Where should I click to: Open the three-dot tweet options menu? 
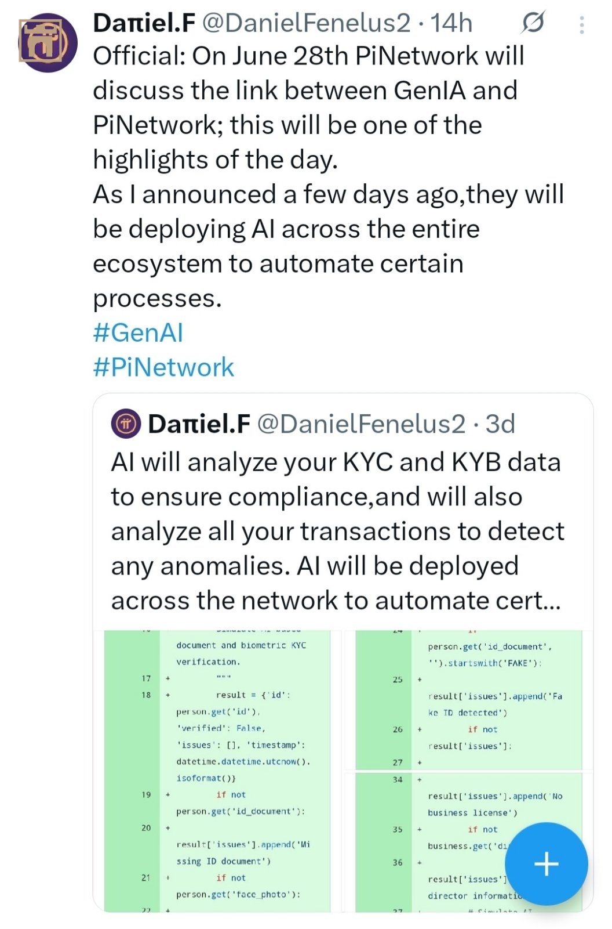582,24
